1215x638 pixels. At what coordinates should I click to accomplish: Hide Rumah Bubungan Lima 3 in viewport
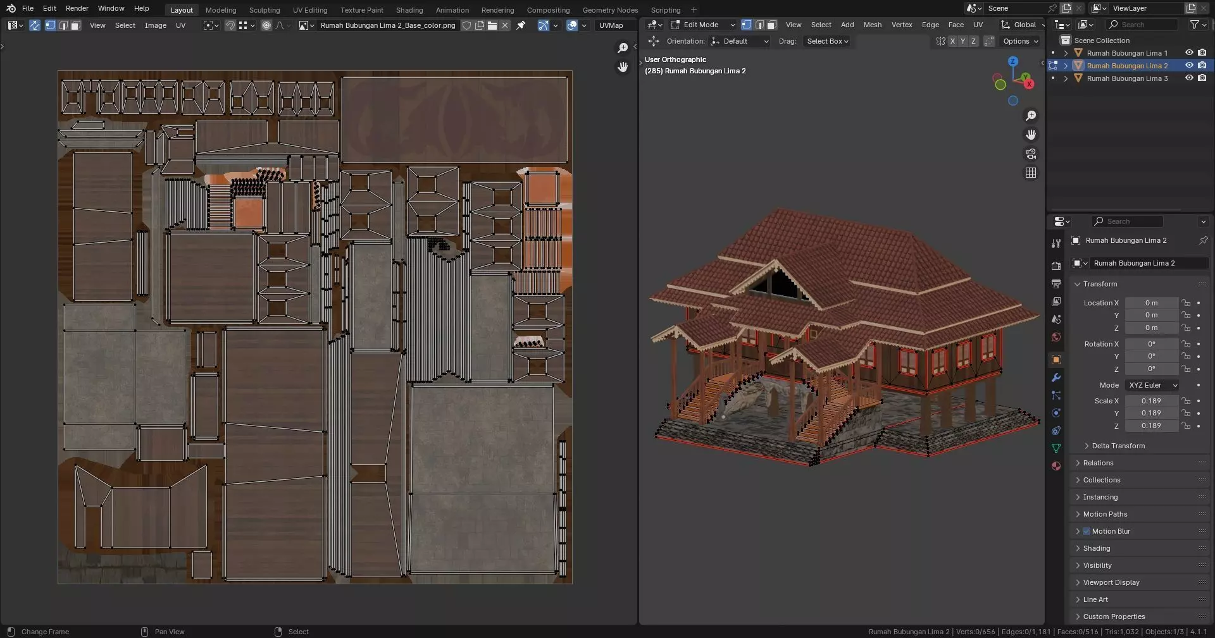1189,78
